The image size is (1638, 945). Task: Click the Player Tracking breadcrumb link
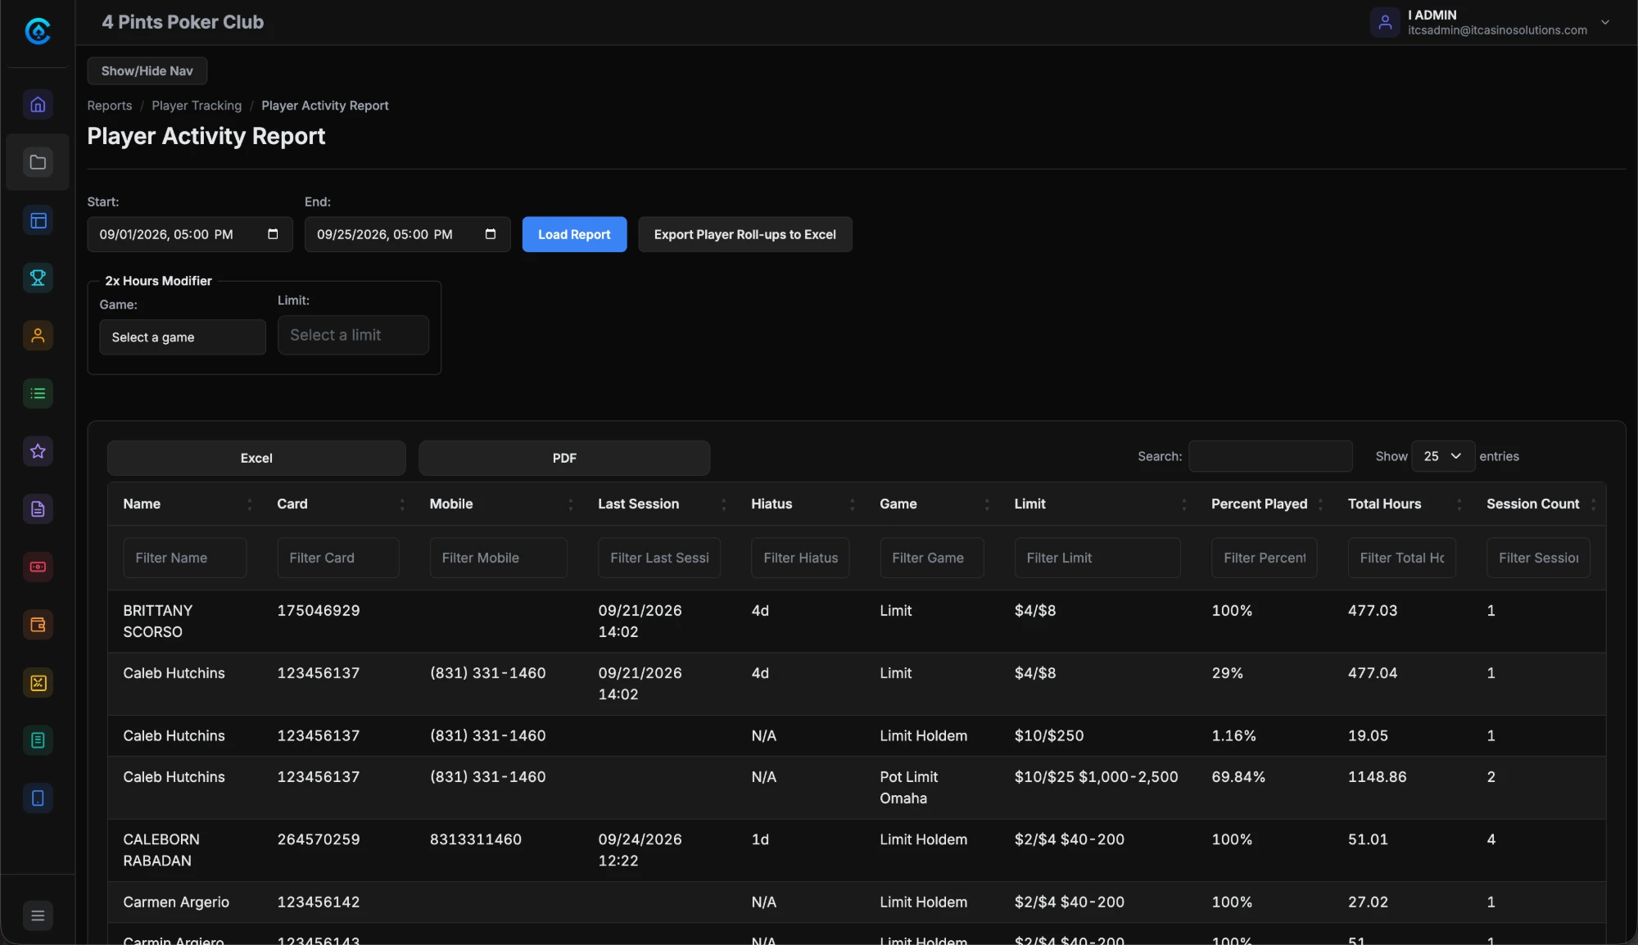(197, 106)
